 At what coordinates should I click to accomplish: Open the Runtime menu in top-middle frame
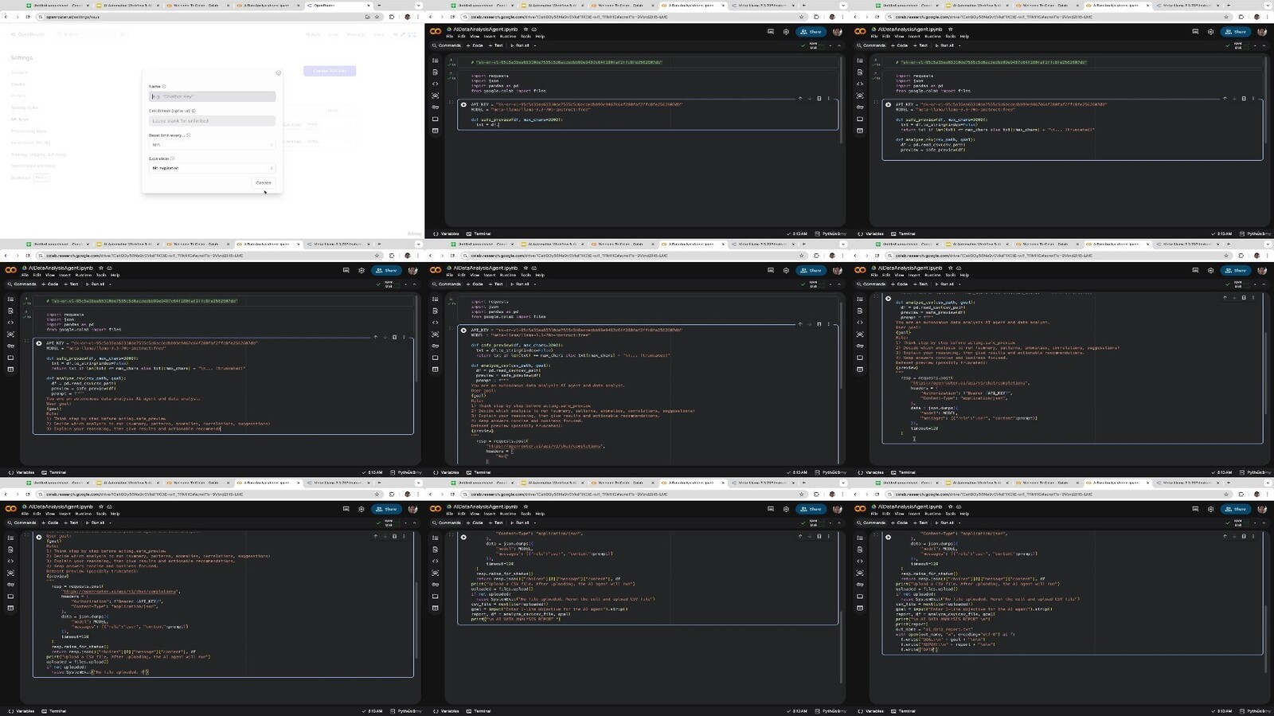coord(507,37)
